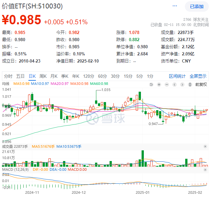Select the 周K weekly chart tab
Screen dimensions: 213x197
[43, 76]
